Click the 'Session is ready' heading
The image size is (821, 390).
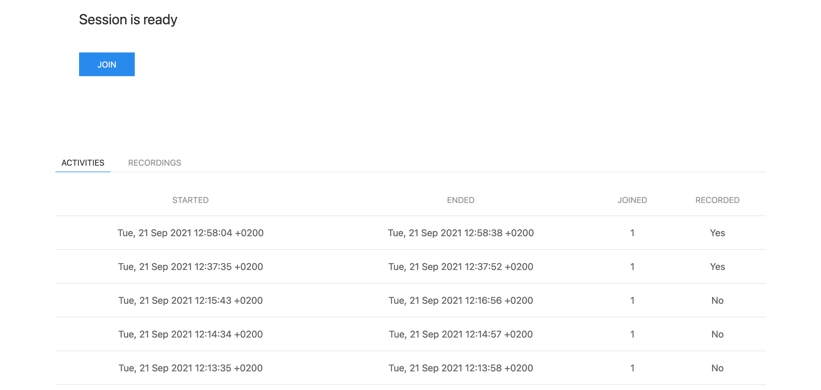[128, 20]
